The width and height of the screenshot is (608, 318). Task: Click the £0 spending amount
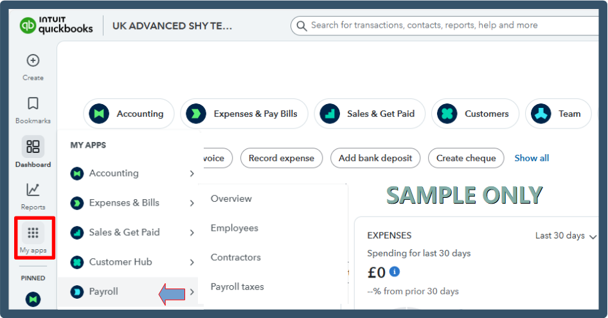(x=376, y=272)
